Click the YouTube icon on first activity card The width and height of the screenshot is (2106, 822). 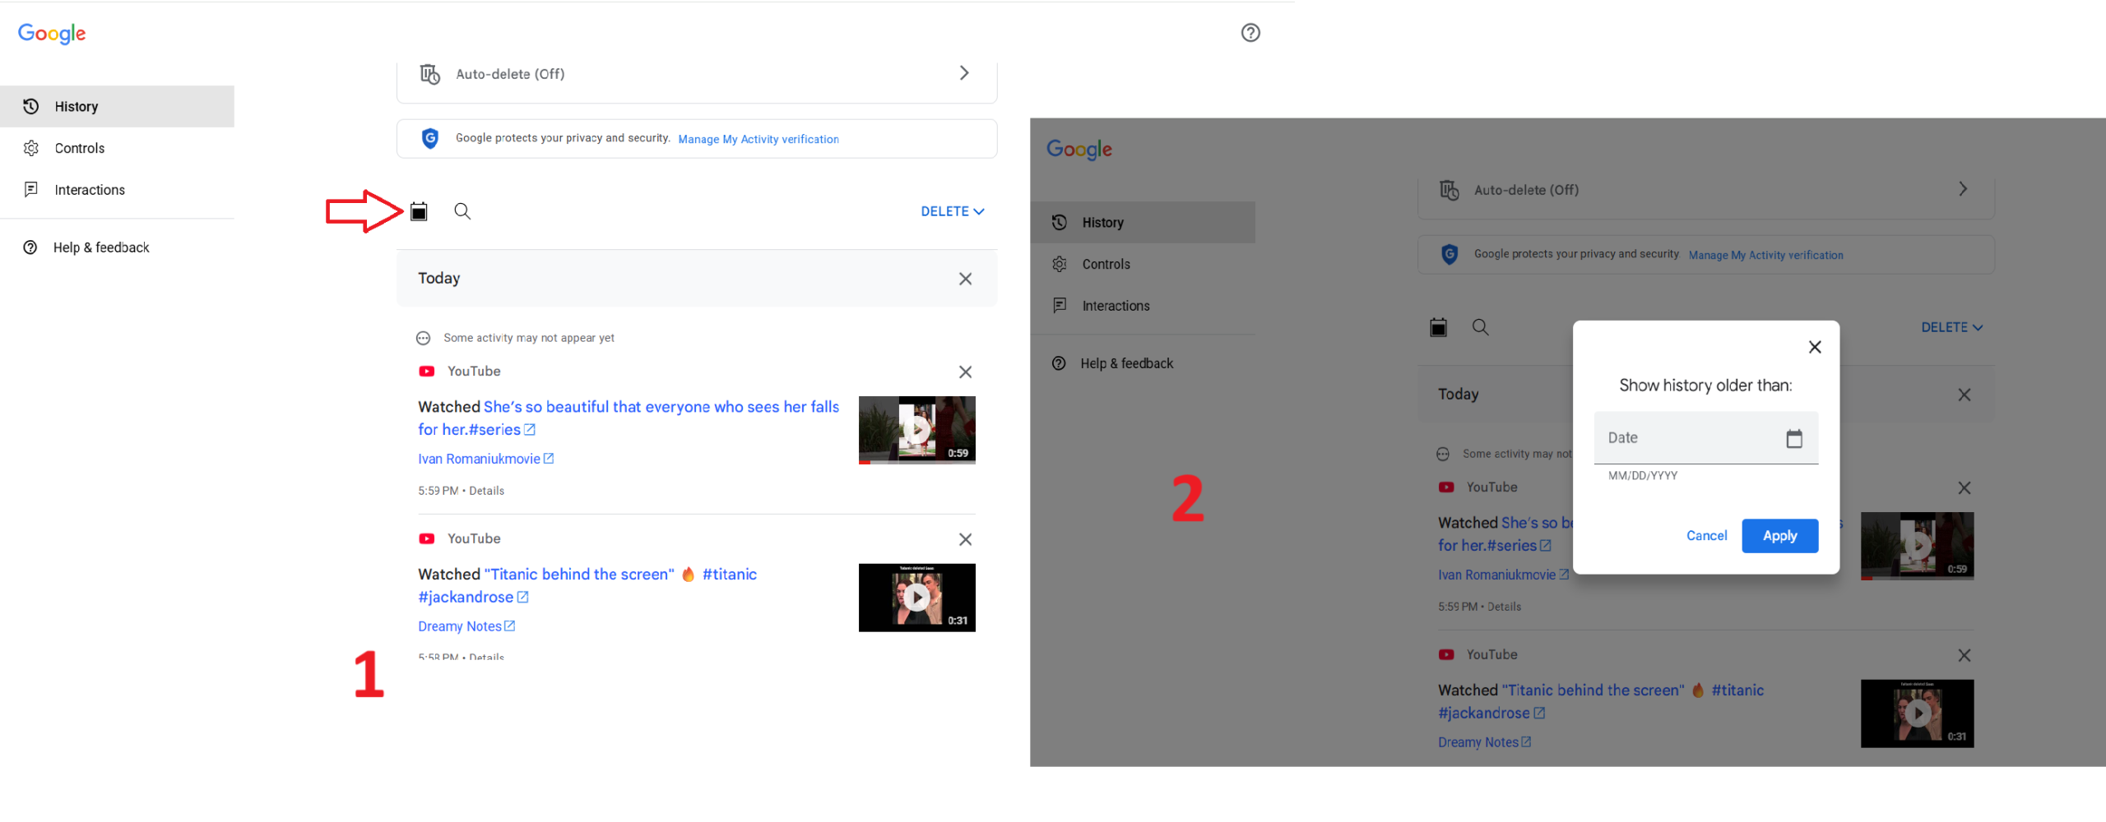point(427,371)
